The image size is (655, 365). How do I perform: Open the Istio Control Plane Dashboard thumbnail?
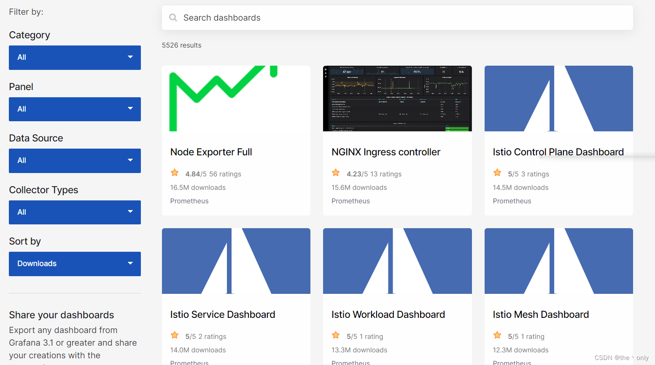click(x=559, y=99)
